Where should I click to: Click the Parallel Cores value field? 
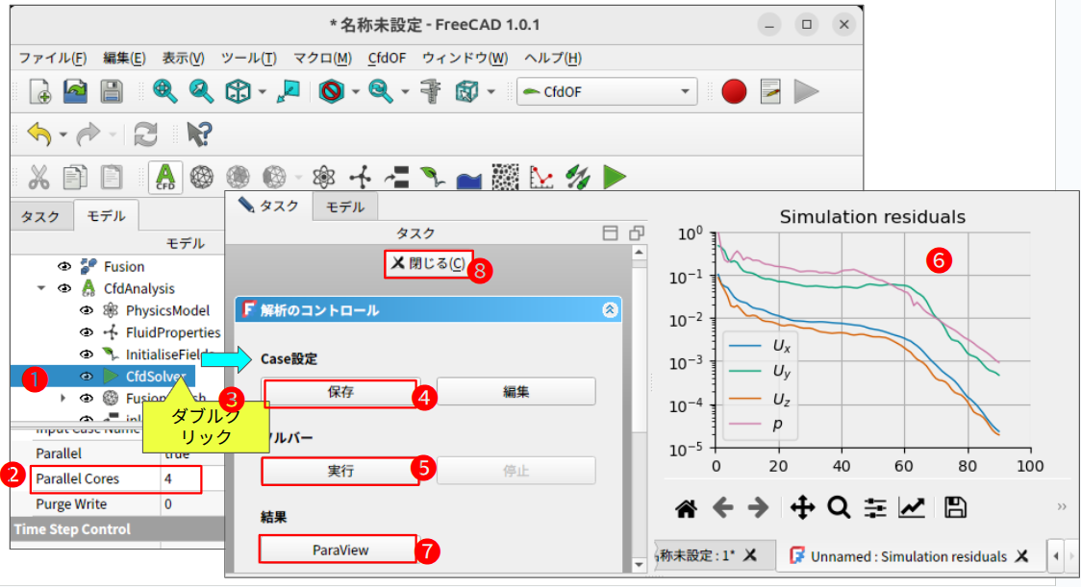tap(181, 478)
